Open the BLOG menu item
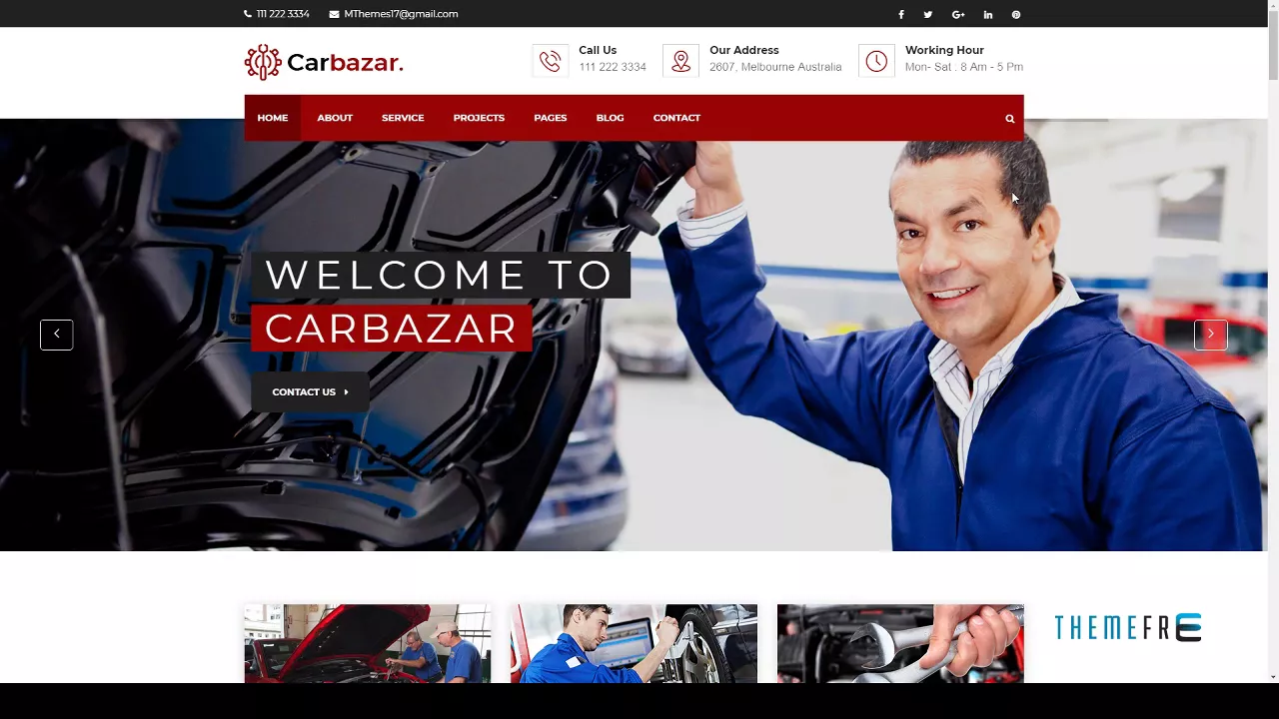 click(610, 118)
